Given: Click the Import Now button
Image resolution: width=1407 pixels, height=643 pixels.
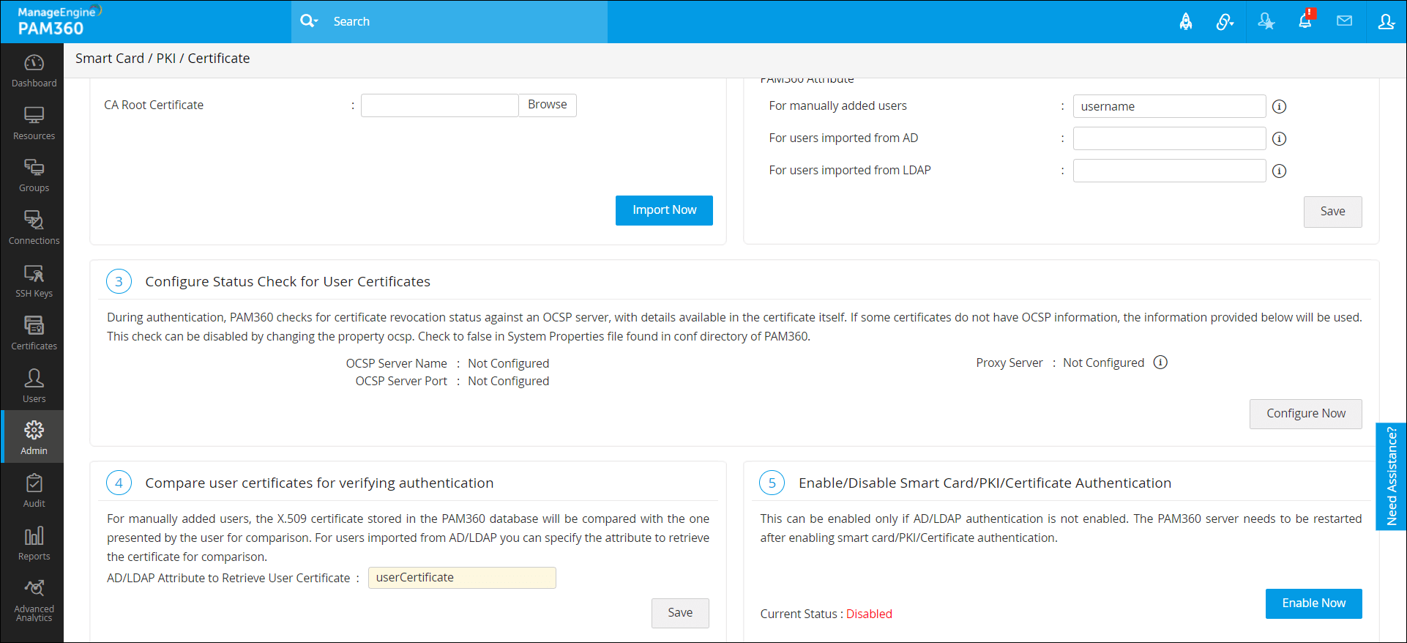Looking at the screenshot, I should tap(664, 210).
